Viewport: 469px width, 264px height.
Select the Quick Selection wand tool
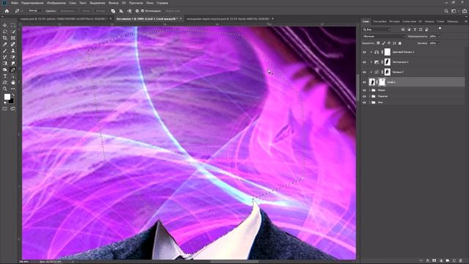(x=13, y=32)
